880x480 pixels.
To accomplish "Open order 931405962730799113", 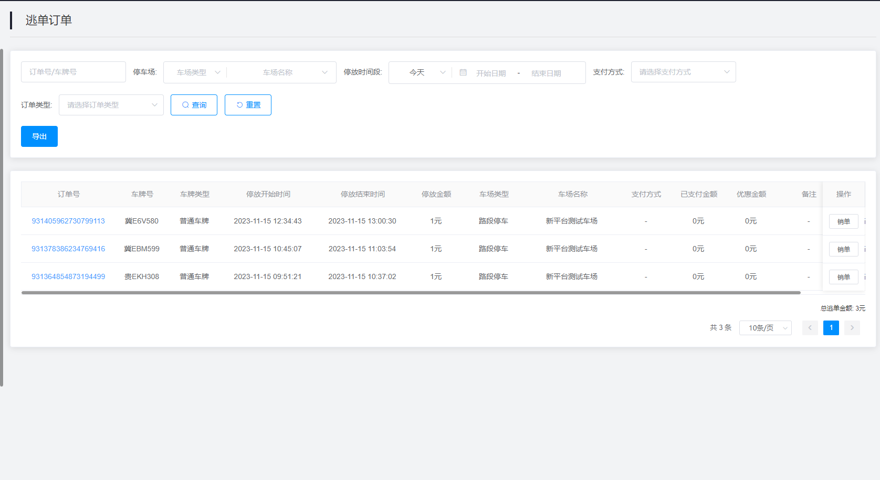I will [x=68, y=221].
